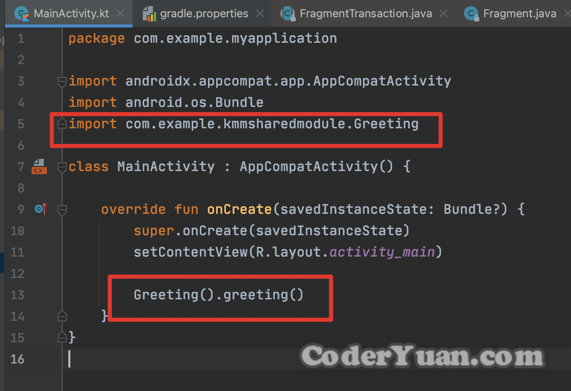Viewport: 571px width, 391px height.
Task: Click android.os.Bundle import text
Action: coord(194,102)
